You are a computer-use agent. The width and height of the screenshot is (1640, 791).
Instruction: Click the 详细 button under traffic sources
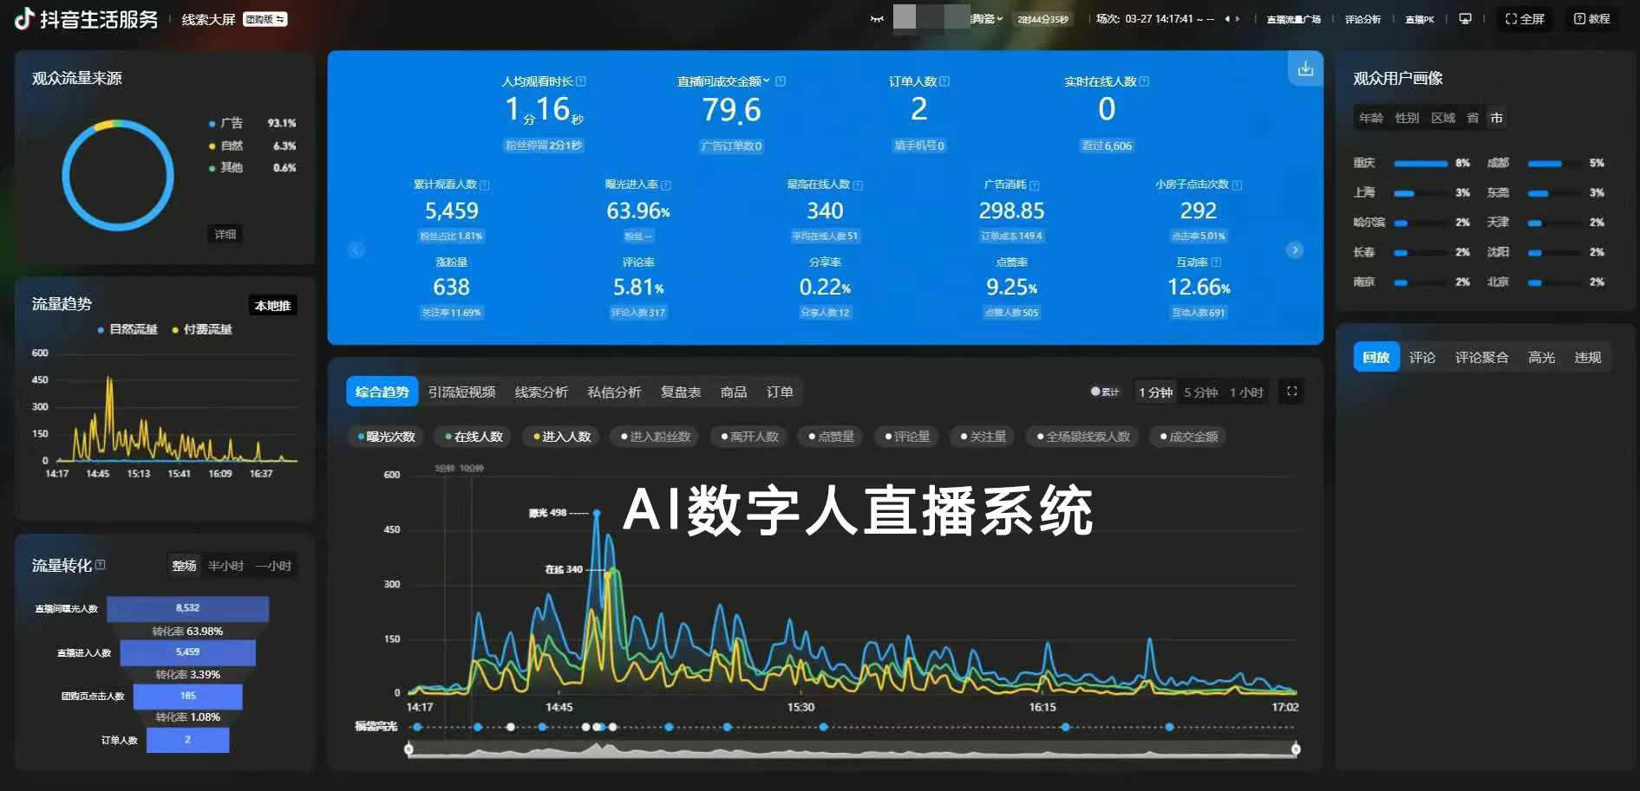coord(225,235)
